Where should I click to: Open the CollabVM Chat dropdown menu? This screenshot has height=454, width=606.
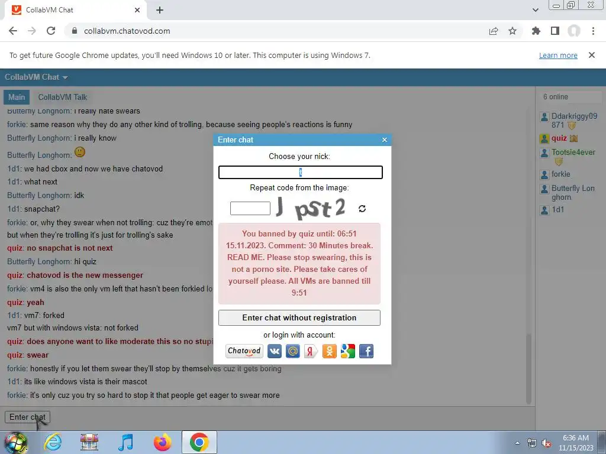(x=36, y=77)
